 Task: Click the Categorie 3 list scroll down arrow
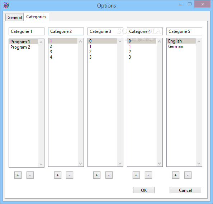(120, 164)
